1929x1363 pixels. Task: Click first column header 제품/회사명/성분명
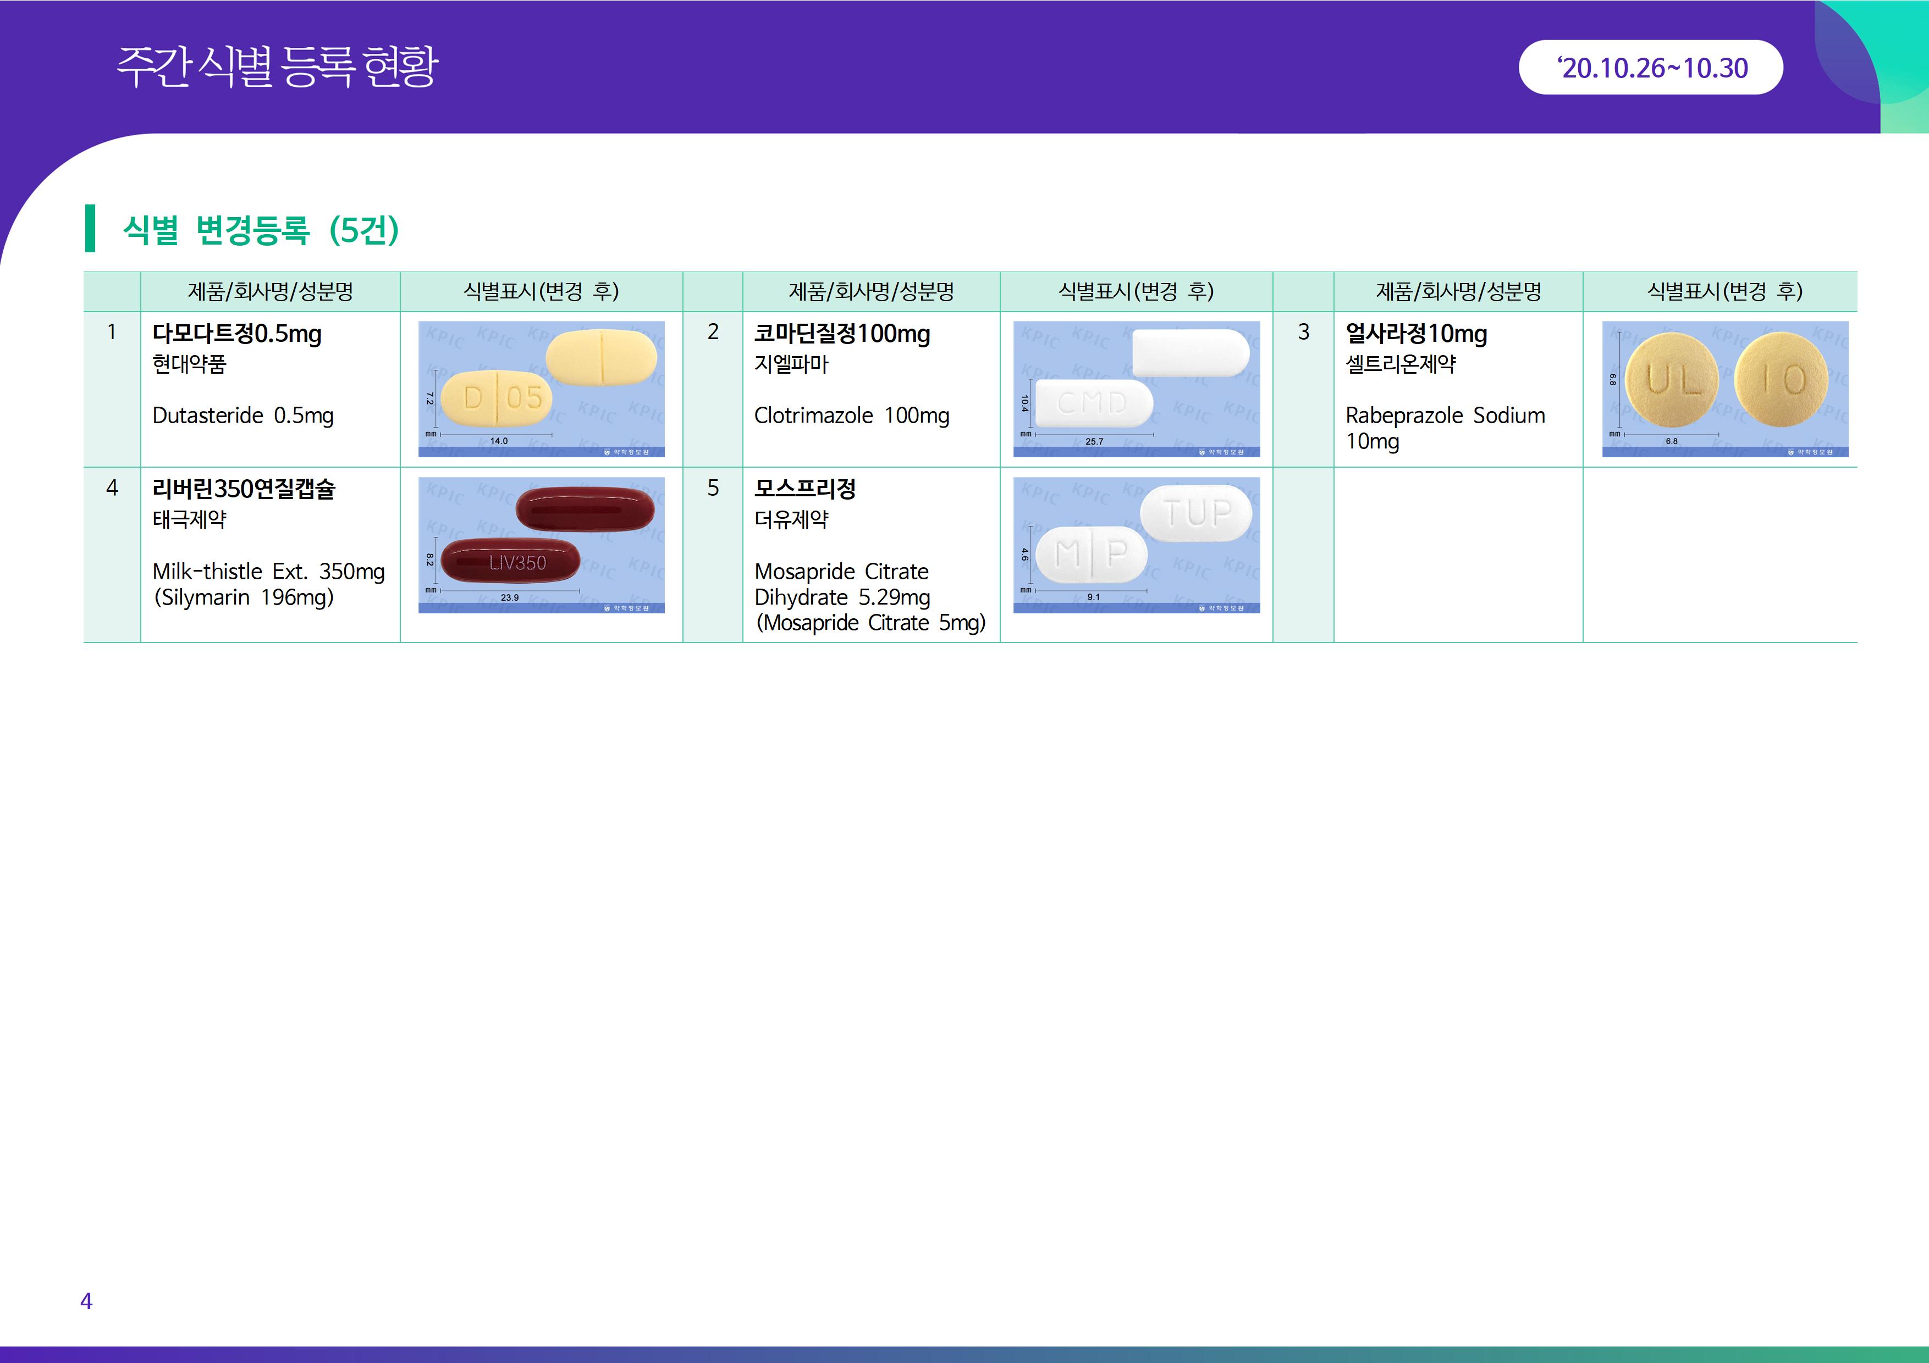(269, 291)
